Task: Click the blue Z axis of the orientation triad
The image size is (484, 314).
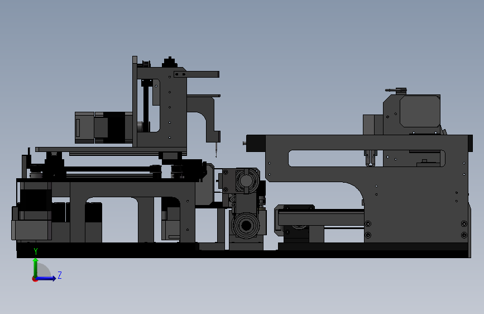Action: point(46,278)
